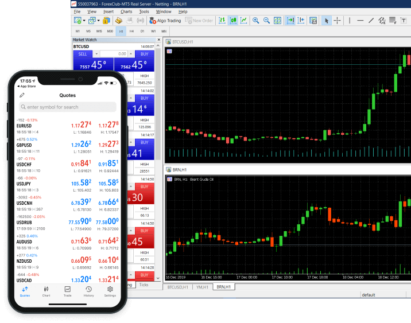Select the horizontal line drawing tool
Image resolution: width=411 pixels, height=323 pixels.
(x=360, y=21)
